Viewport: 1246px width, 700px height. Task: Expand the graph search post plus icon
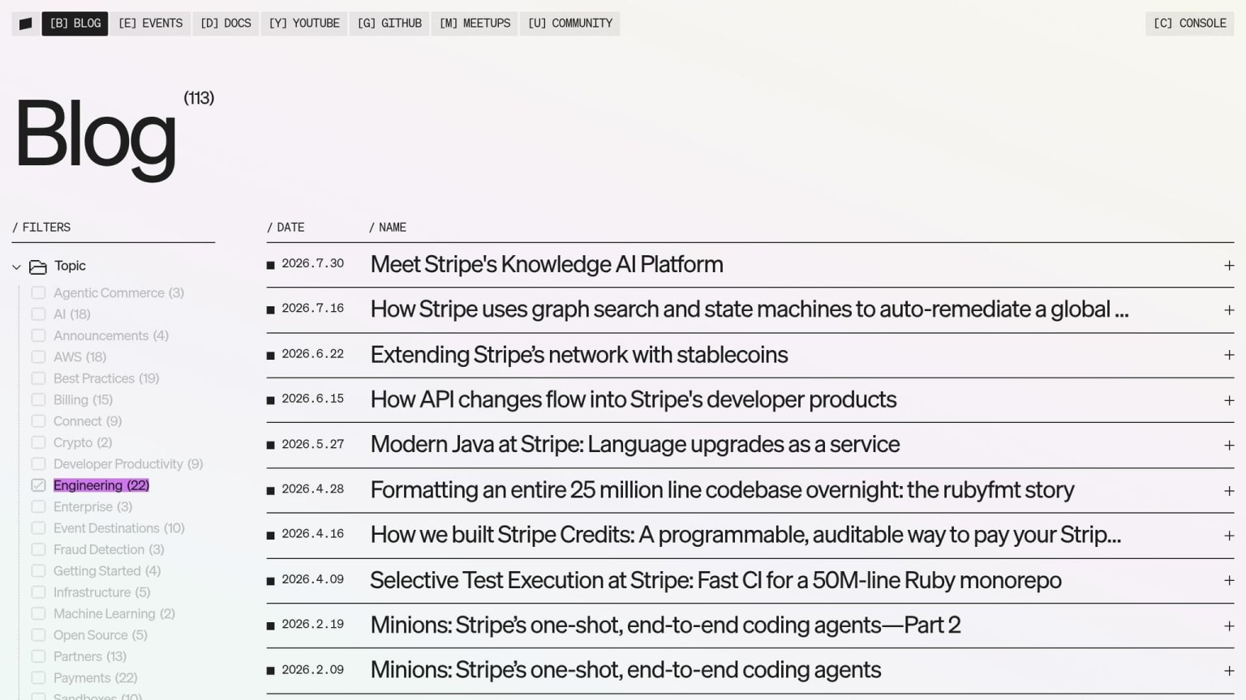tap(1229, 310)
